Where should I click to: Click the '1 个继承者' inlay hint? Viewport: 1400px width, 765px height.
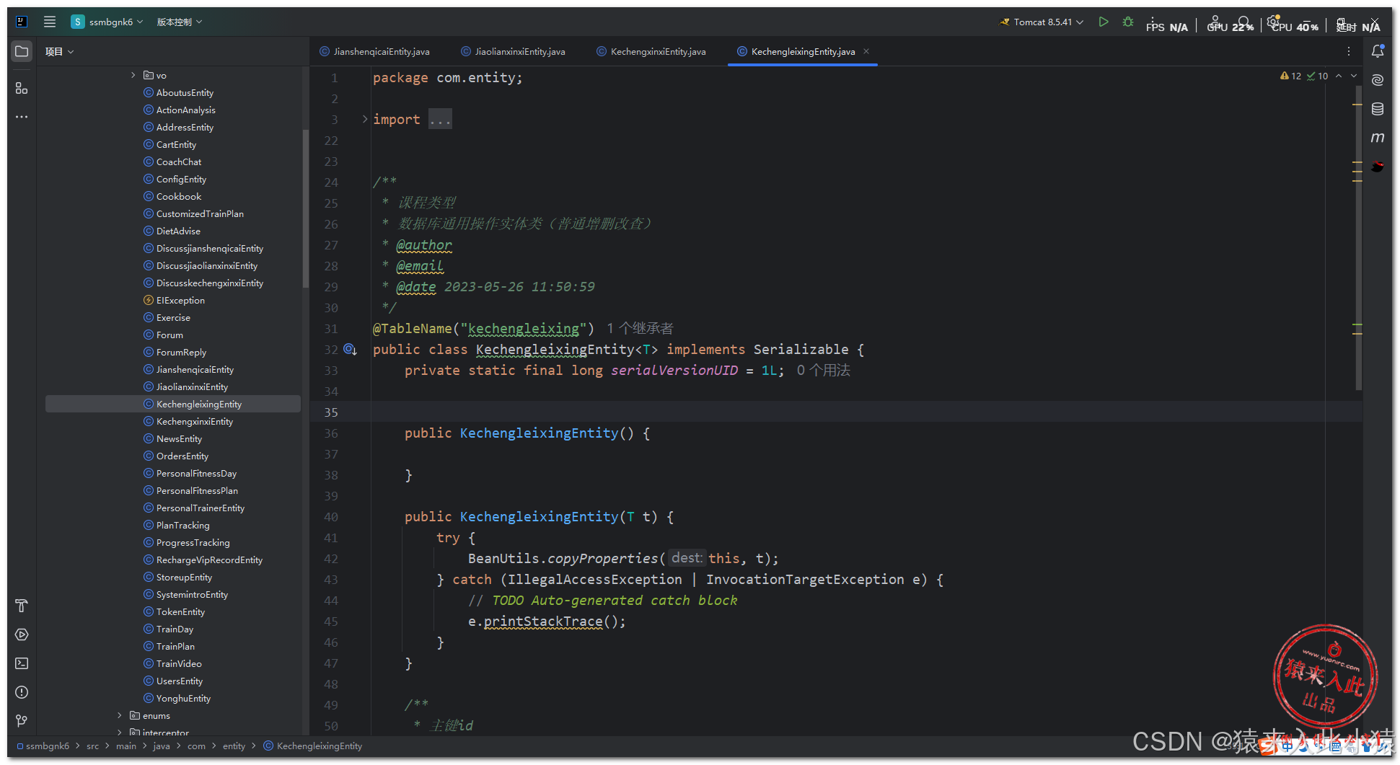click(x=640, y=329)
